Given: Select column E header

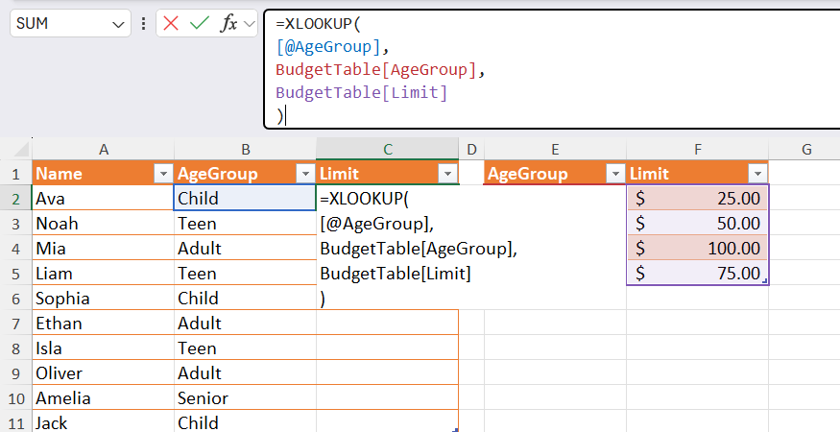Looking at the screenshot, I should click(555, 150).
